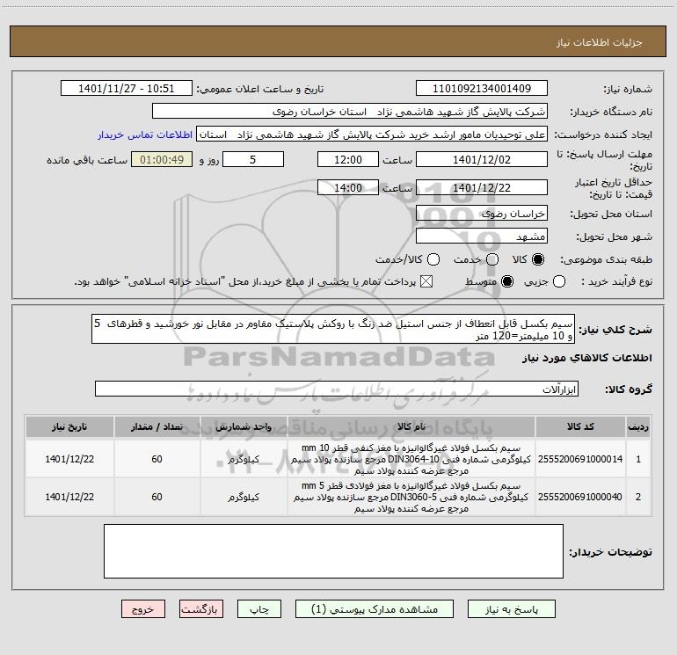Image resolution: width=677 pixels, height=655 pixels.
Task: Click quantity 60 in row 2
Action: click(x=157, y=497)
